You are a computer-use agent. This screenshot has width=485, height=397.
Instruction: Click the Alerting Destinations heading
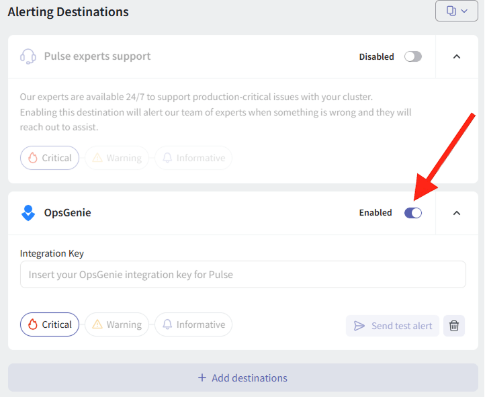pyautogui.click(x=68, y=12)
